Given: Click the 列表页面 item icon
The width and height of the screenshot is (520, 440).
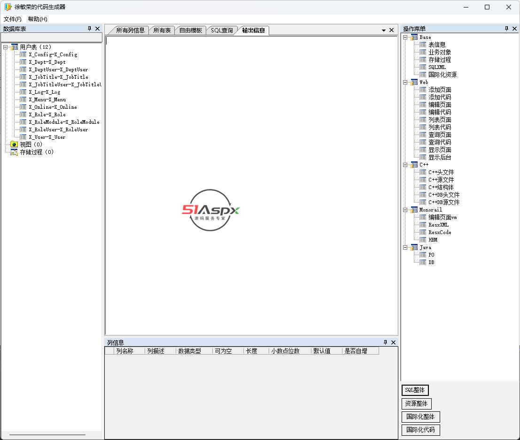Looking at the screenshot, I should [x=423, y=120].
